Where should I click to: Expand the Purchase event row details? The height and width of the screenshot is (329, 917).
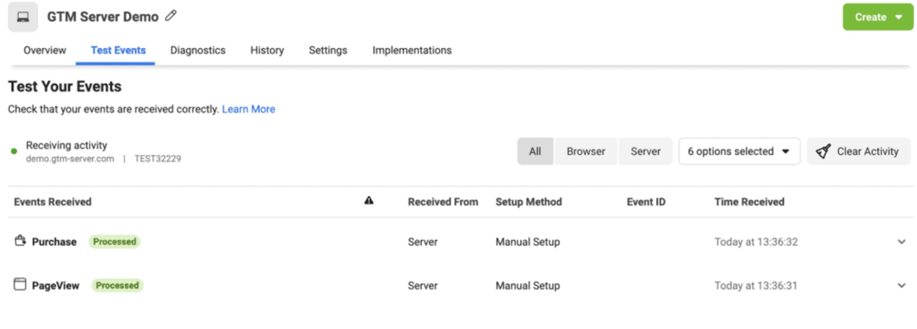click(x=901, y=242)
